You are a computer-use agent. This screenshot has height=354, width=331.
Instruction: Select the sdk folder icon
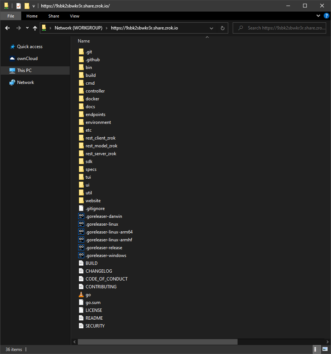(81, 162)
